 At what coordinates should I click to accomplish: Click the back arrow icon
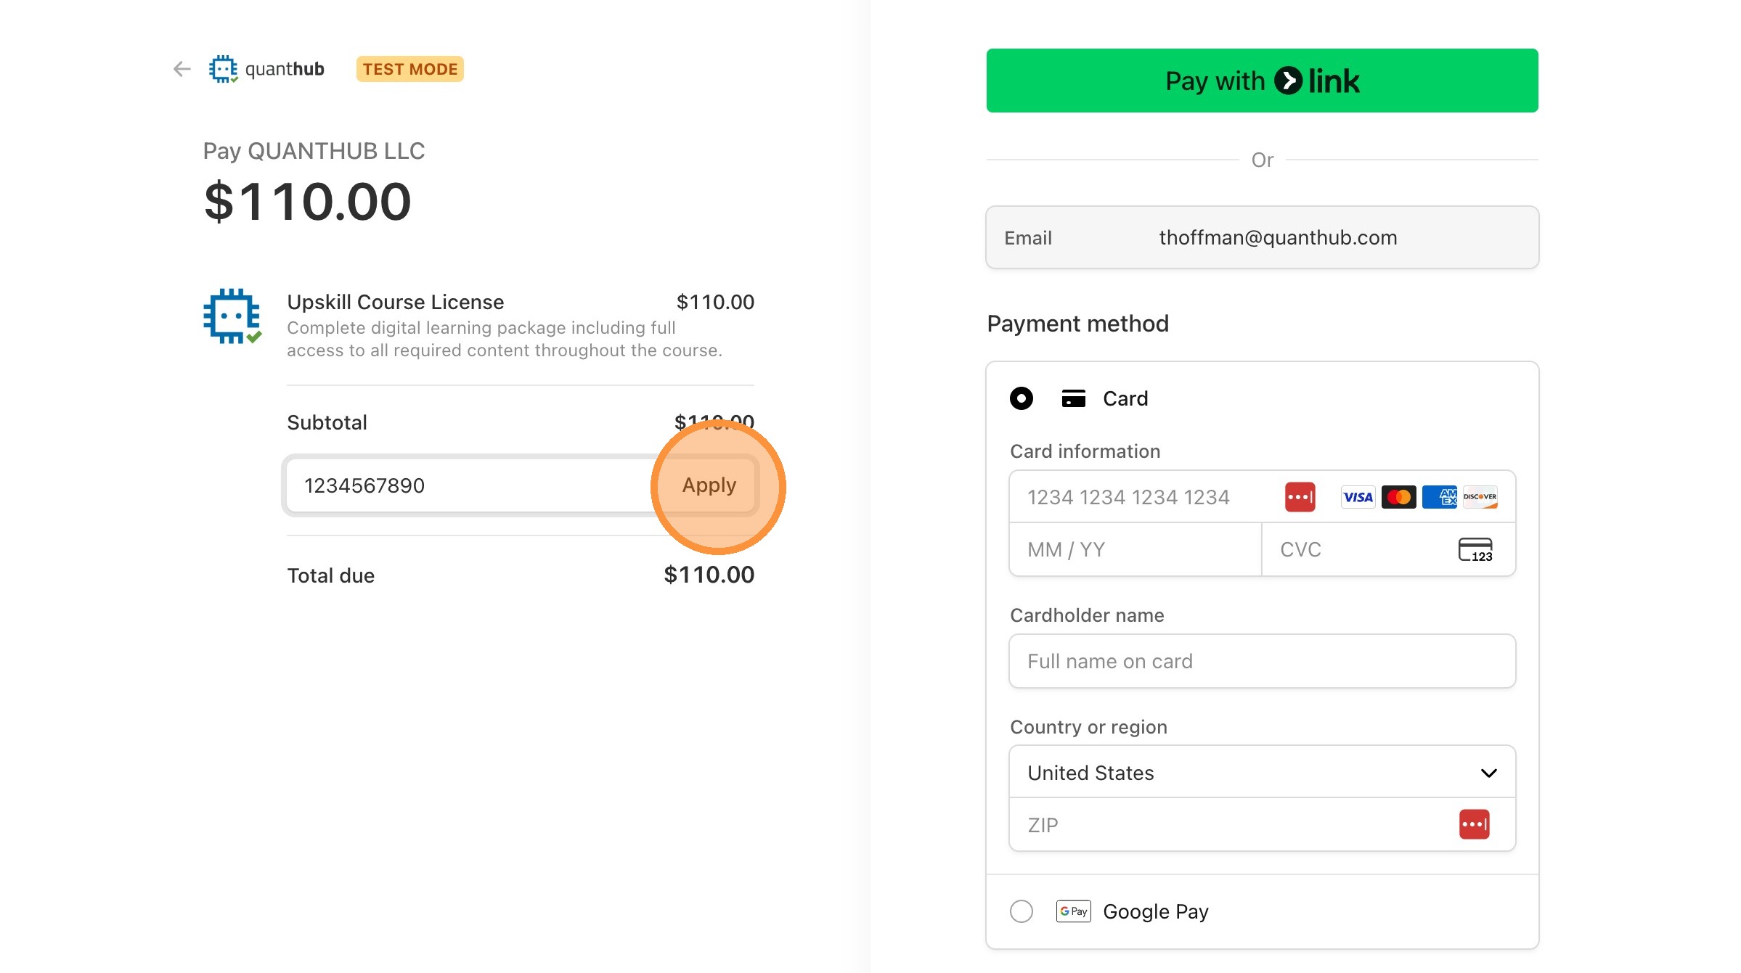click(x=182, y=69)
